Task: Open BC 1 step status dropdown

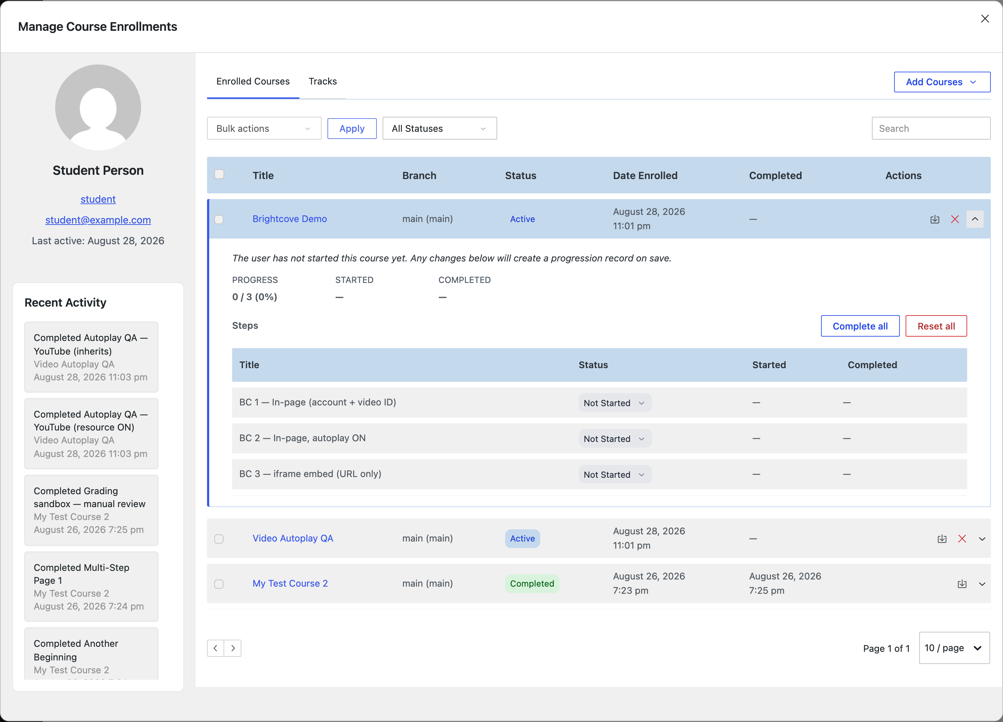Action: (x=615, y=403)
